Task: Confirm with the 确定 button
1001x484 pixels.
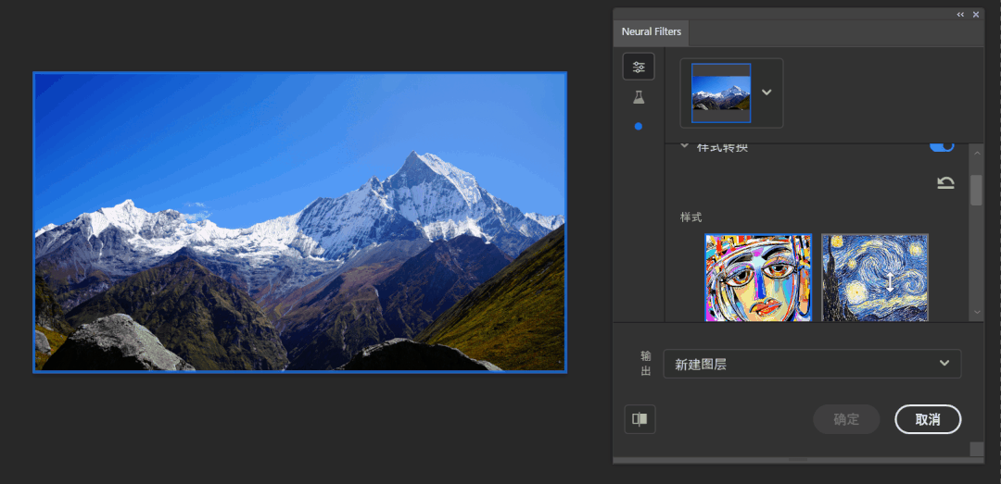Action: coord(846,419)
